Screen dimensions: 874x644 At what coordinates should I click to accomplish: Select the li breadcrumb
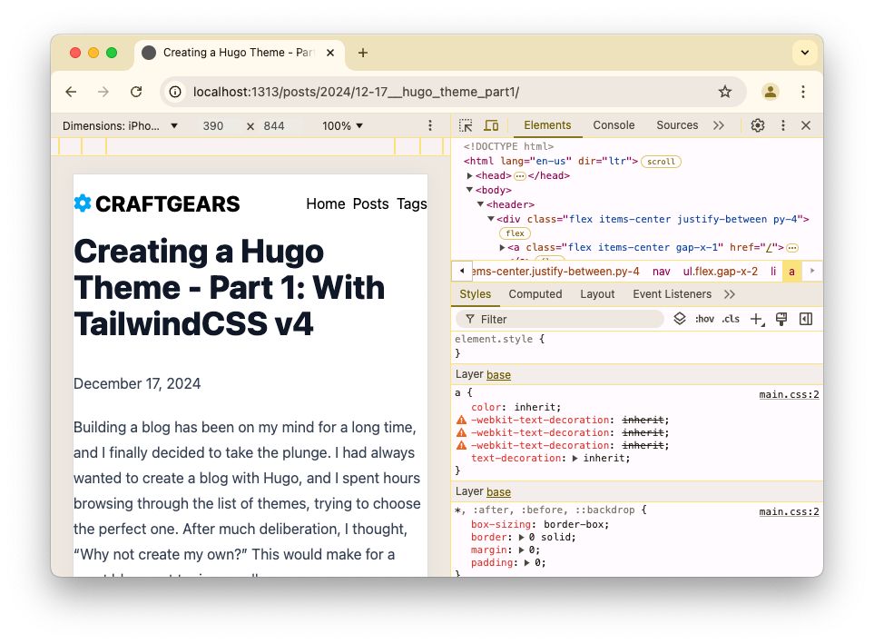(x=773, y=272)
